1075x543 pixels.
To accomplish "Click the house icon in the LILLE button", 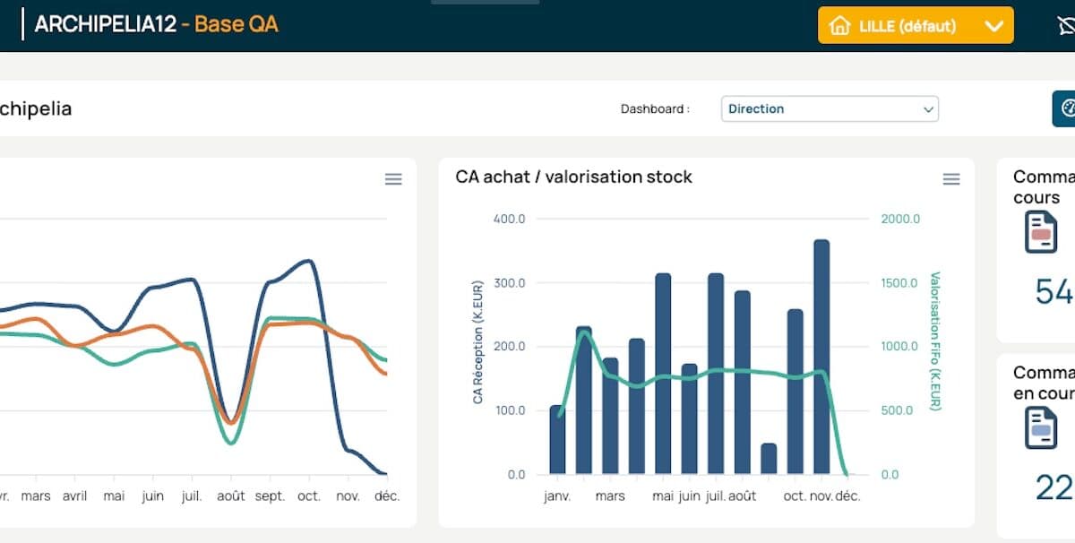I will pyautogui.click(x=839, y=25).
